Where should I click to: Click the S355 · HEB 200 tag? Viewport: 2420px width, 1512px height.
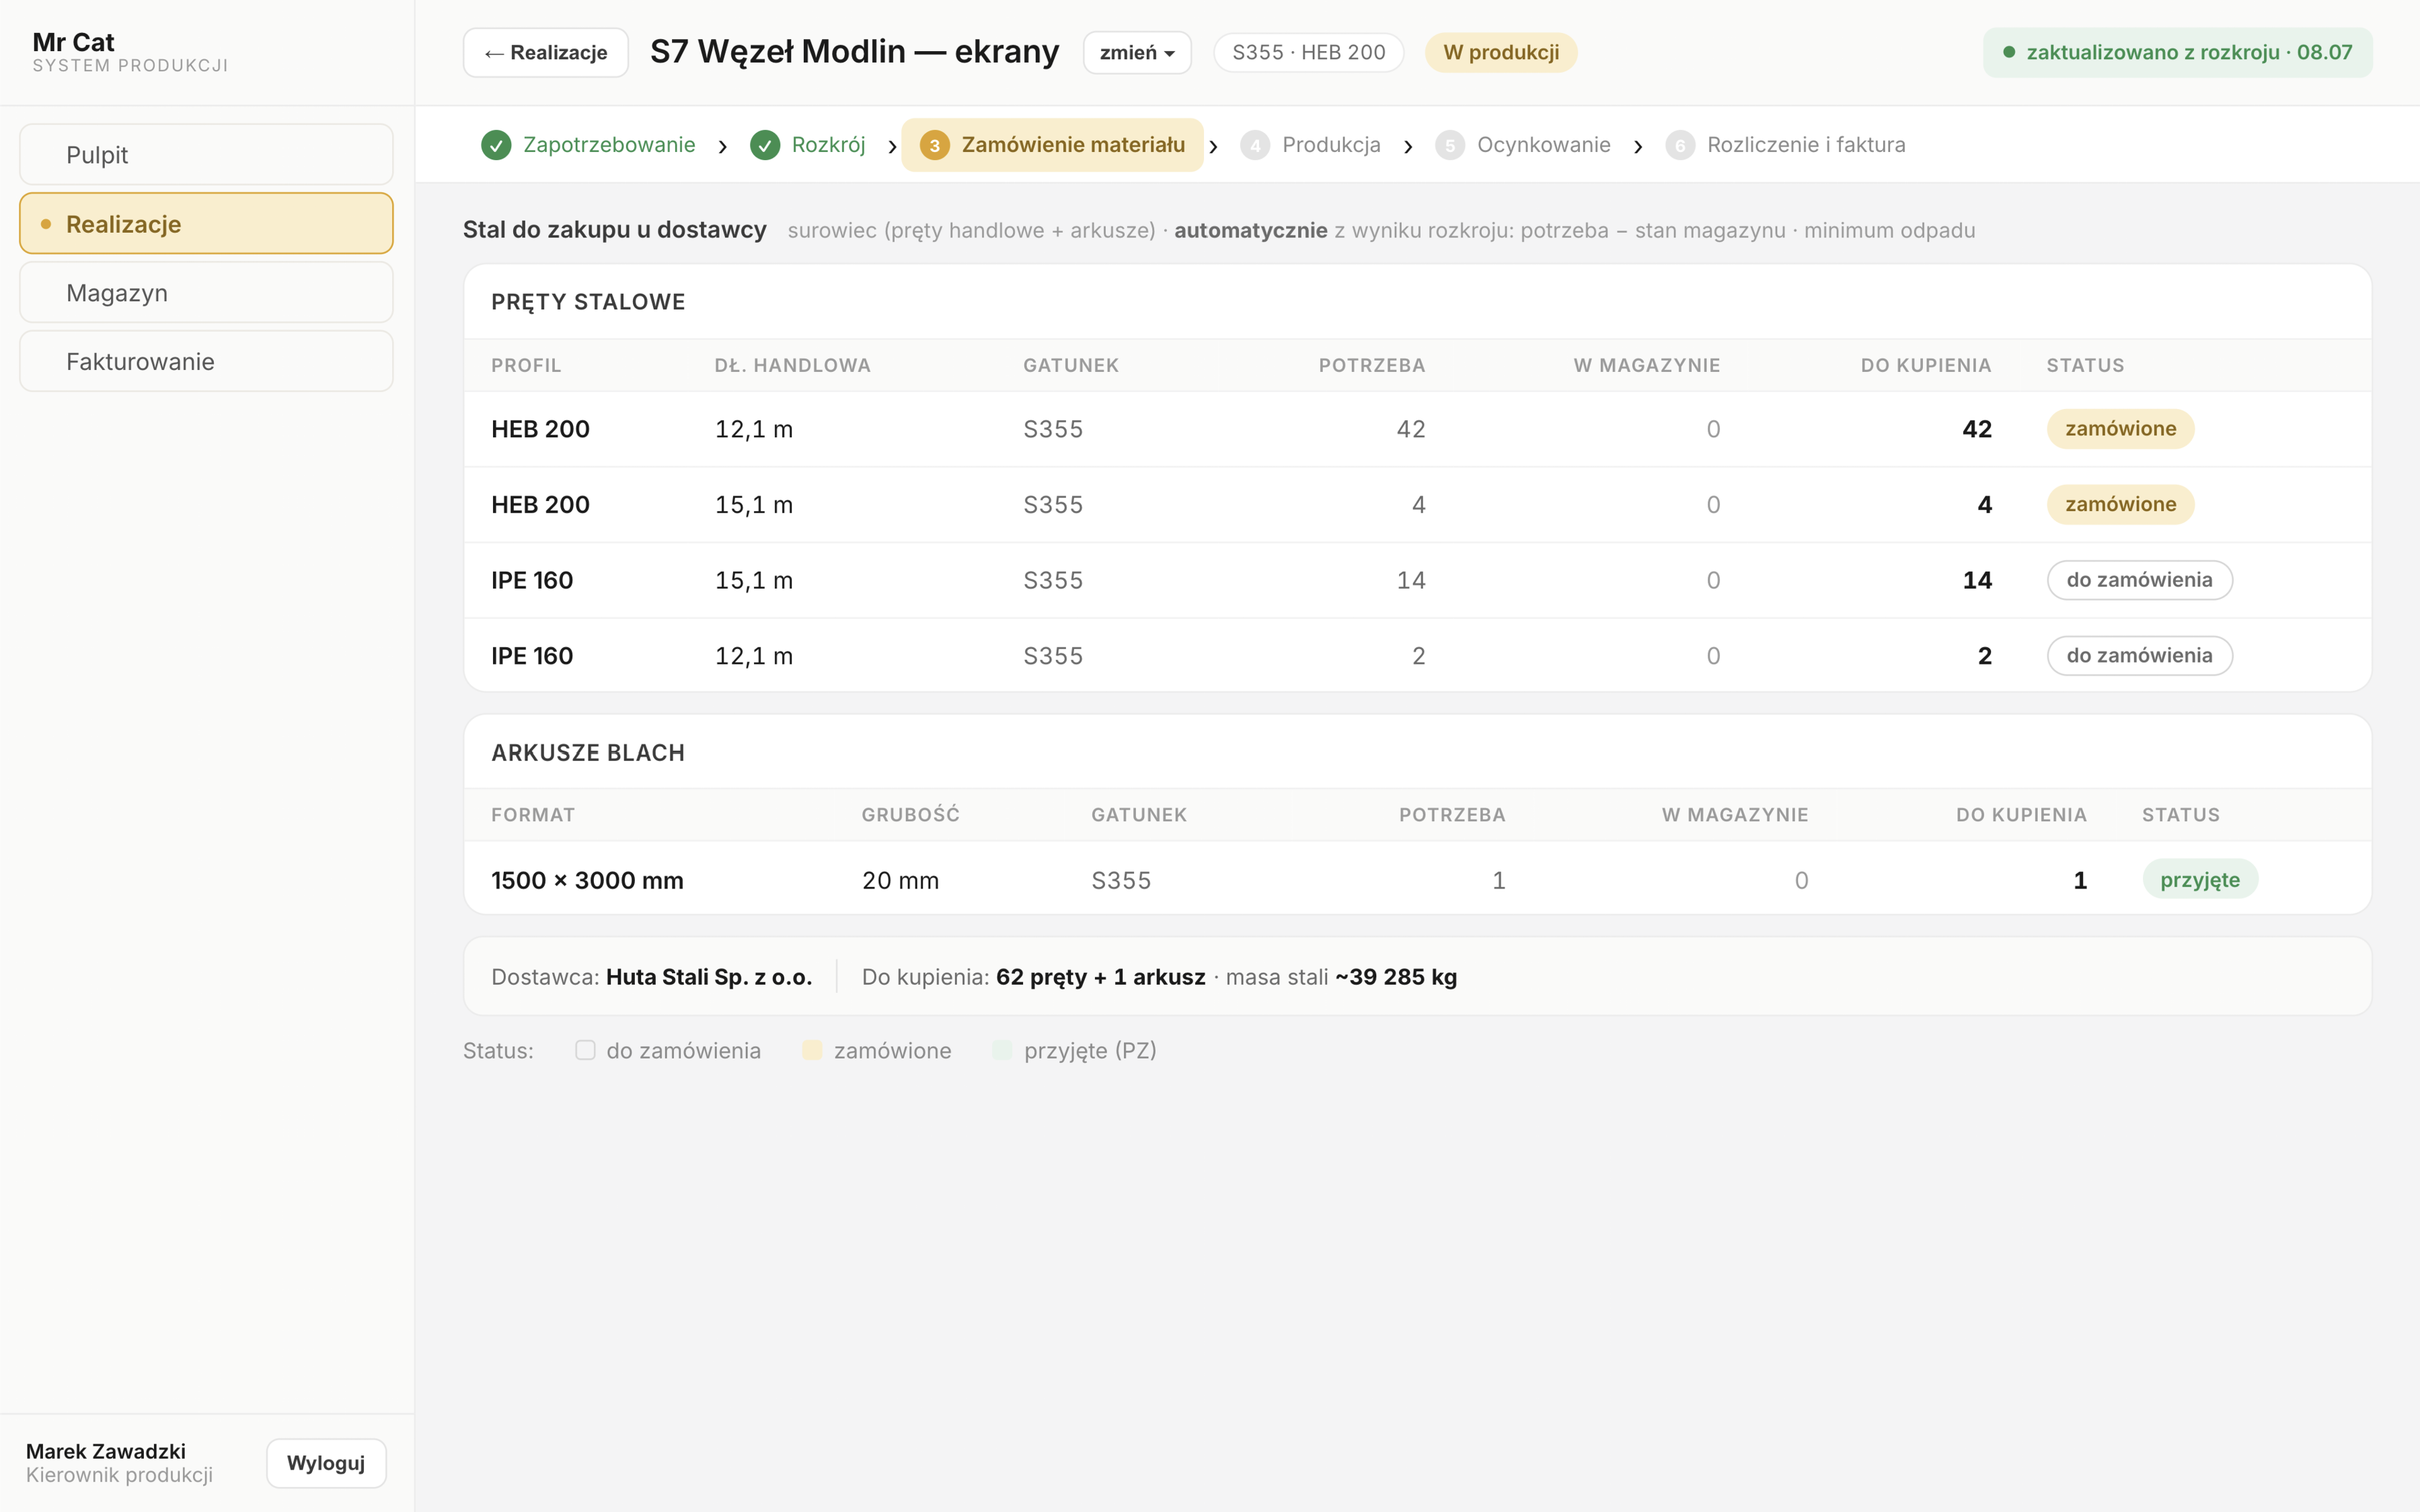[x=1308, y=52]
